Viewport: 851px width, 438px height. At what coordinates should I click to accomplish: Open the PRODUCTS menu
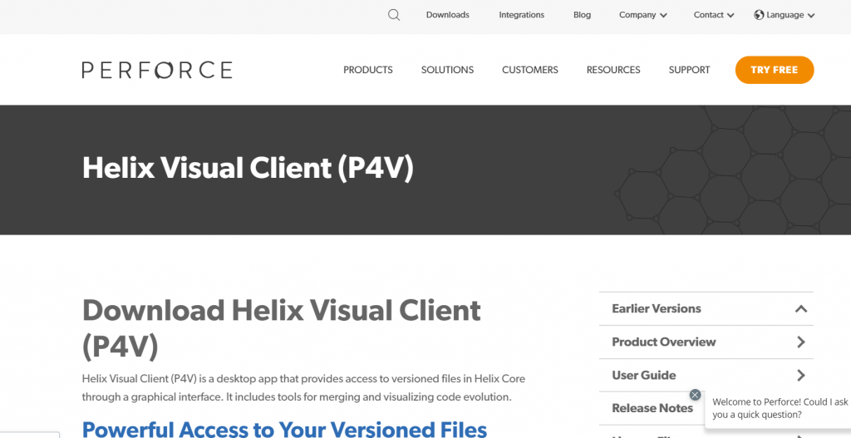click(x=368, y=70)
